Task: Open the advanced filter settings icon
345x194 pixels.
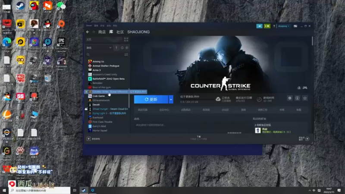Action: (126, 54)
